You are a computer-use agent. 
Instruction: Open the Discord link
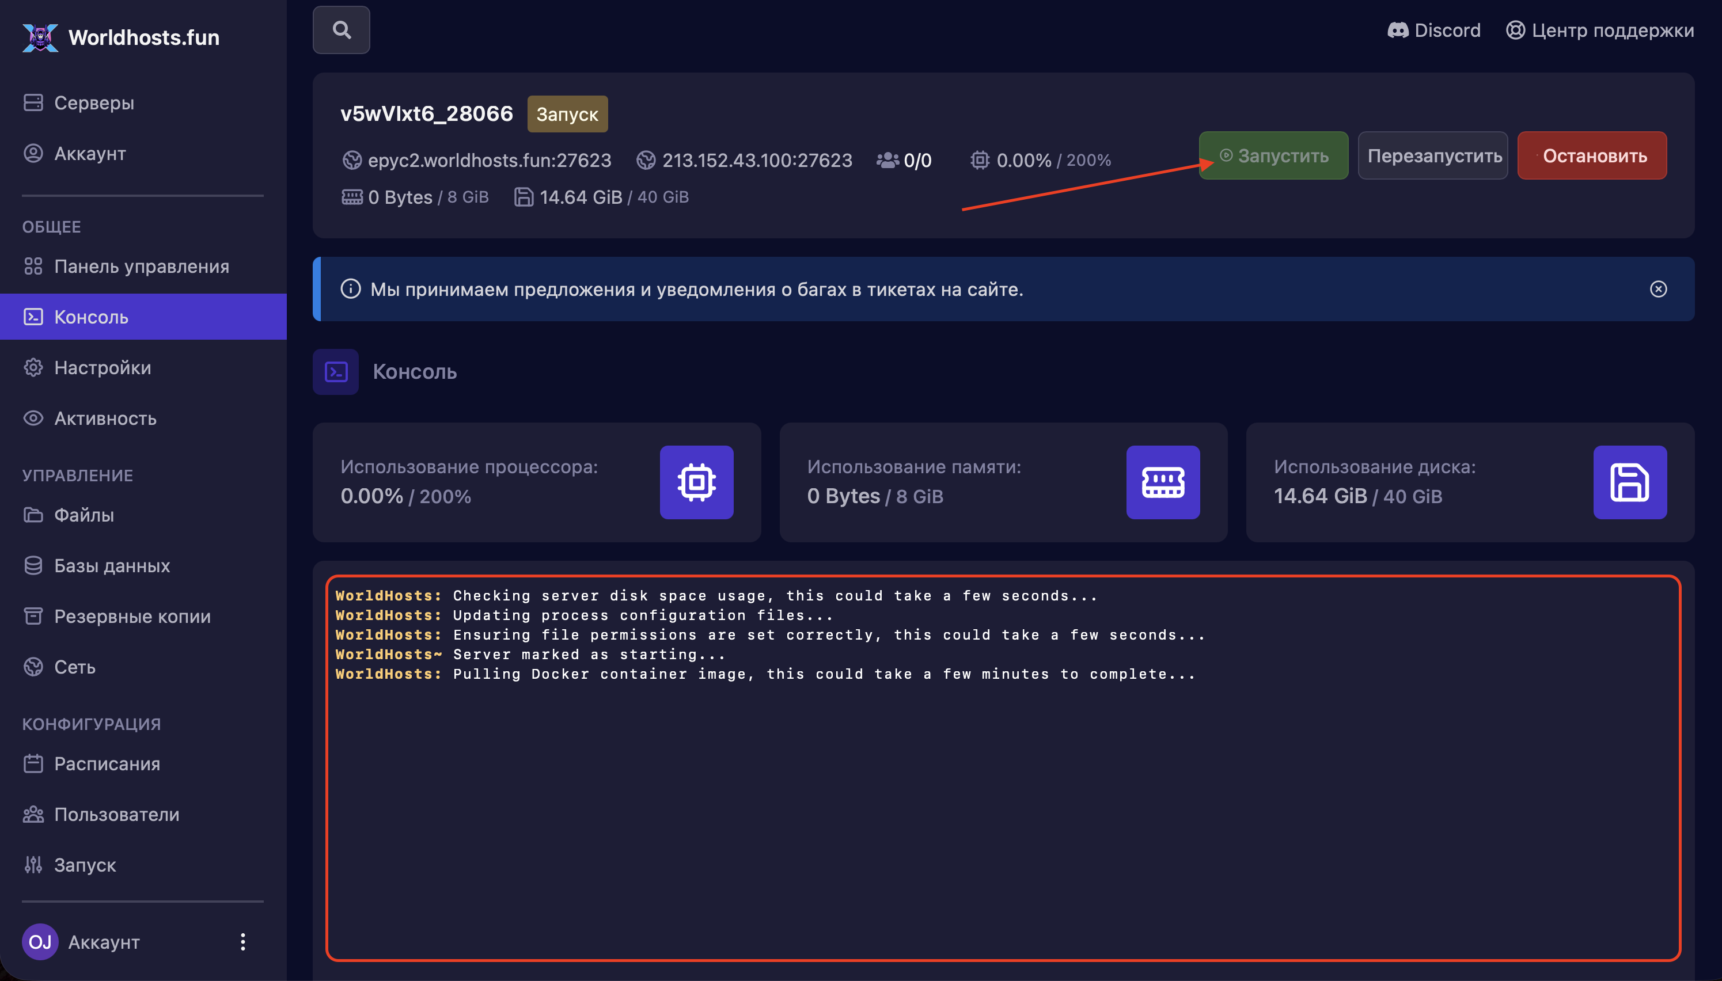[x=1433, y=31]
